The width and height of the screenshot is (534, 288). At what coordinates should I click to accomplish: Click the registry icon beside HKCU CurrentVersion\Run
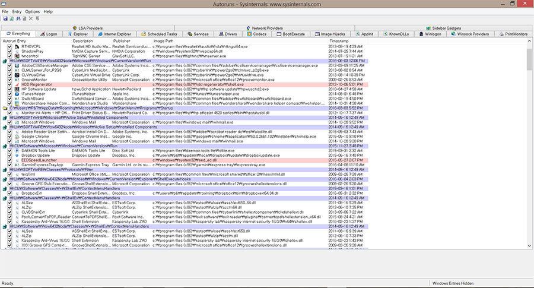5,146
